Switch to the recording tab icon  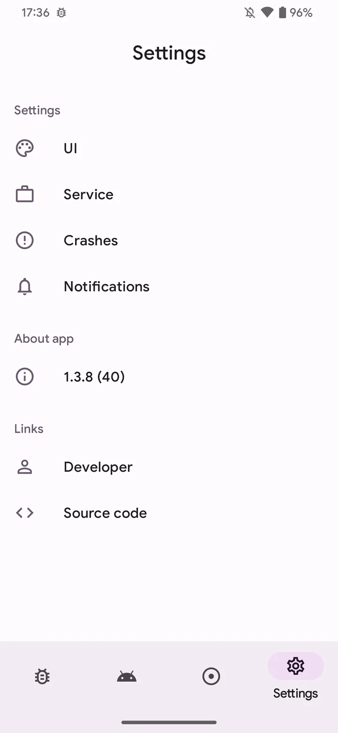click(x=211, y=677)
